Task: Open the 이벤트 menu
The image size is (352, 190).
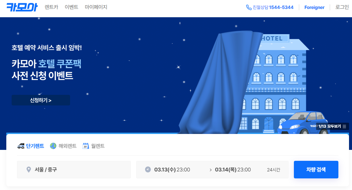Action: click(71, 7)
